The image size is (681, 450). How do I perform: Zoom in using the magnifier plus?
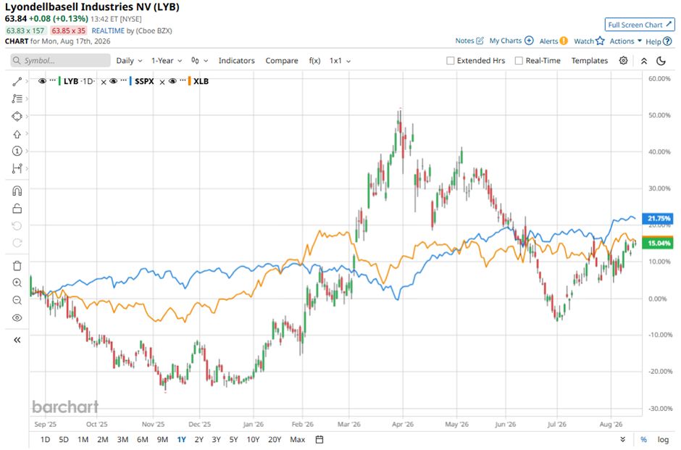pos(17,283)
